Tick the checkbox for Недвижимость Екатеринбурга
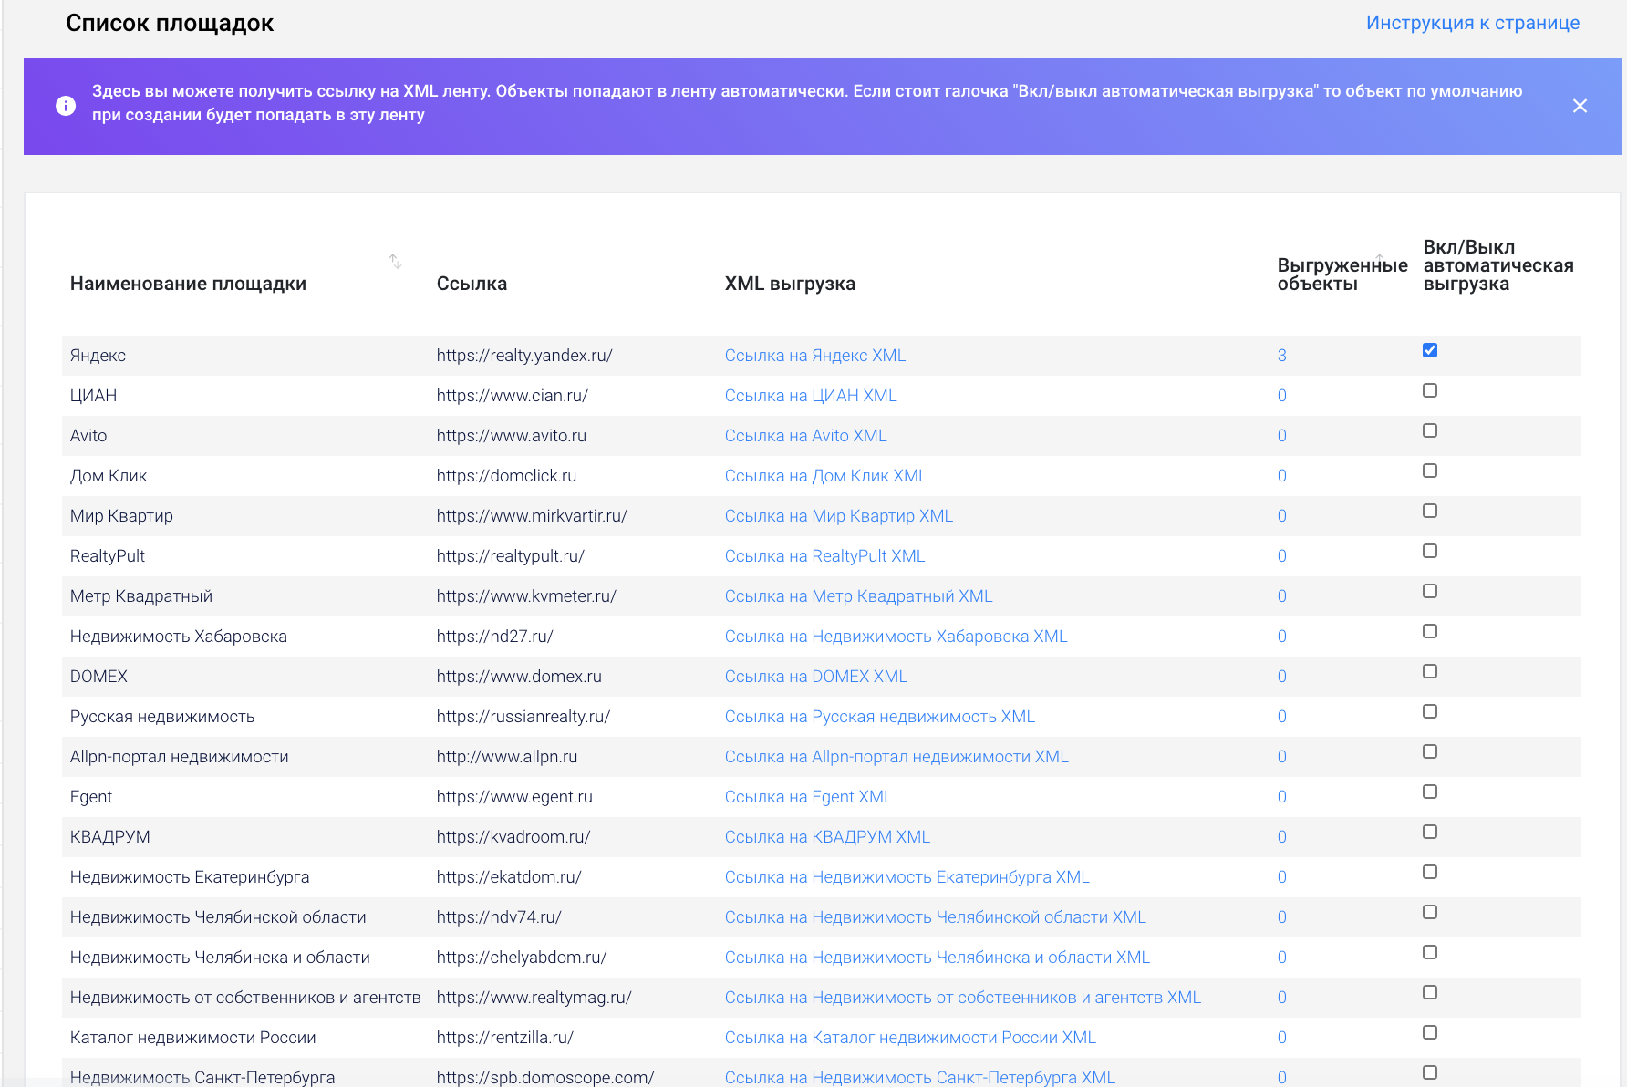The height and width of the screenshot is (1087, 1627). pos(1430,872)
